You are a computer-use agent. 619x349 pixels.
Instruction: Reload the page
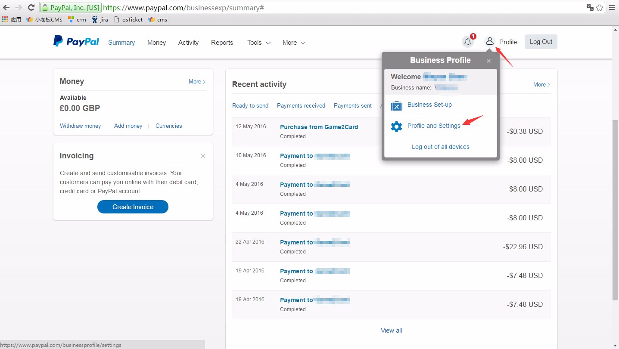(31, 7)
